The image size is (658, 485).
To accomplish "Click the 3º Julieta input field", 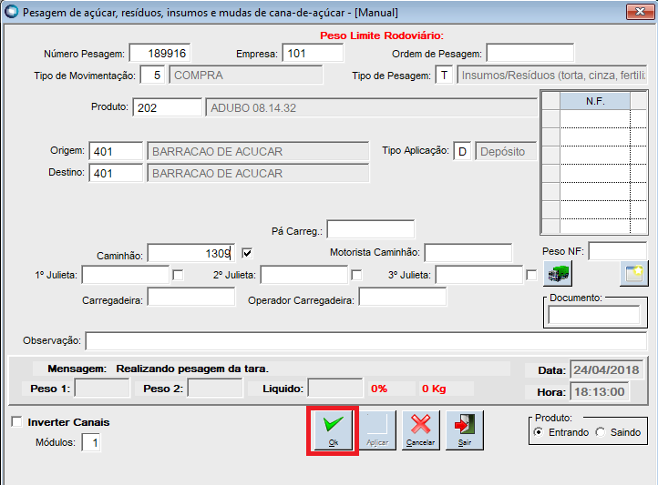I will (x=478, y=275).
